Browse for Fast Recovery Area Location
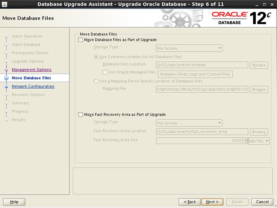This screenshot has height=208, width=277. (x=259, y=132)
